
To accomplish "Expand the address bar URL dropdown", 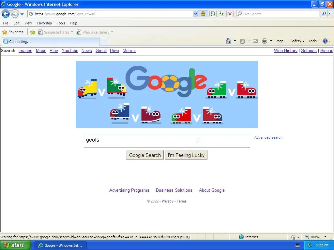I will (195, 14).
